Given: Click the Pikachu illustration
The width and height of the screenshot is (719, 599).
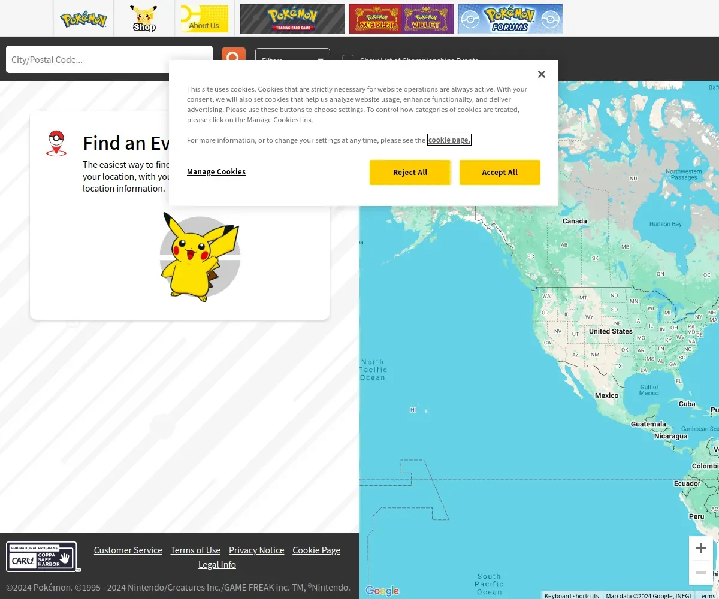Looking at the screenshot, I should pos(200,256).
